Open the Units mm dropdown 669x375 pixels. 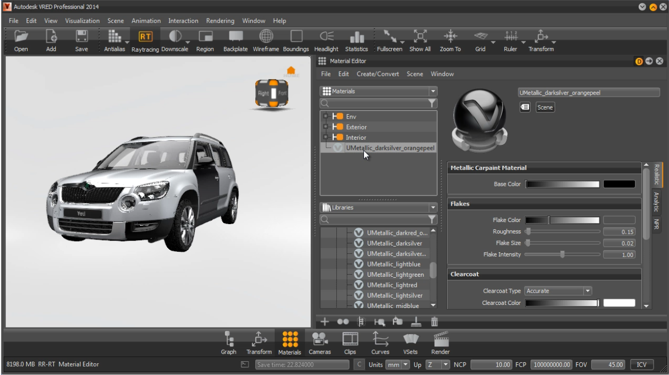399,364
